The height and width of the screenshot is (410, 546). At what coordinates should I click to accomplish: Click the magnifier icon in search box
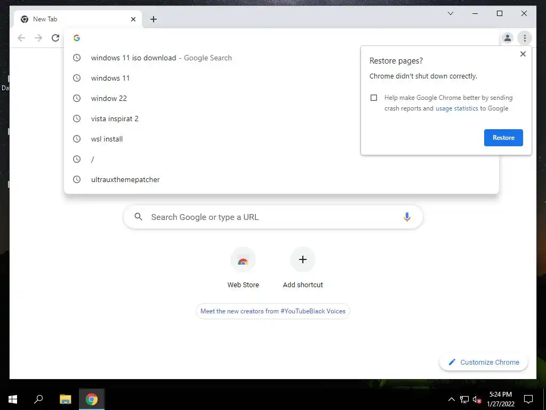[x=138, y=217]
